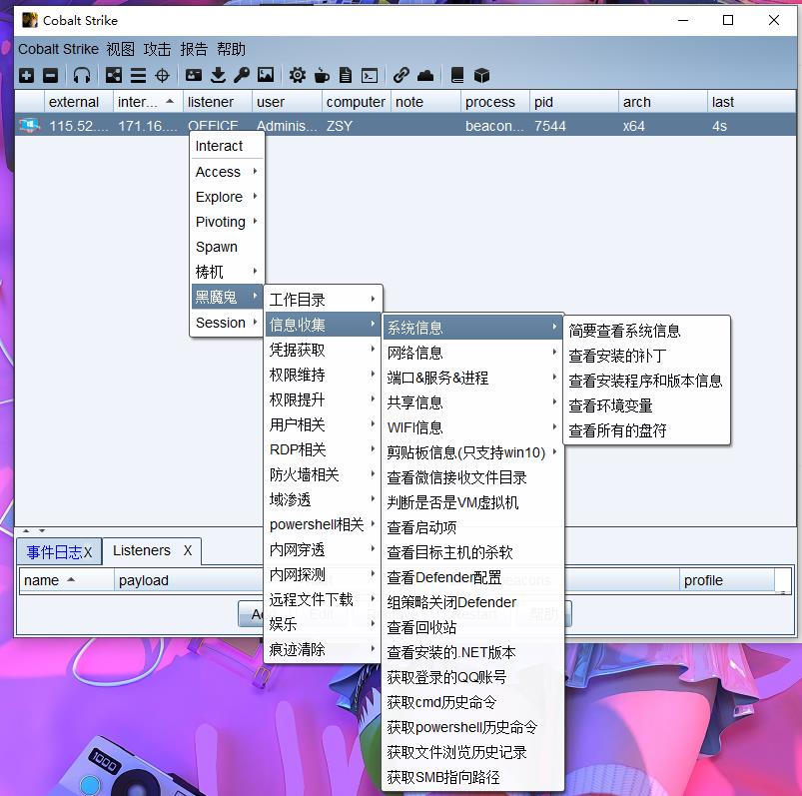This screenshot has height=796, width=802.
Task: Expand the Access submenu
Action: (227, 172)
